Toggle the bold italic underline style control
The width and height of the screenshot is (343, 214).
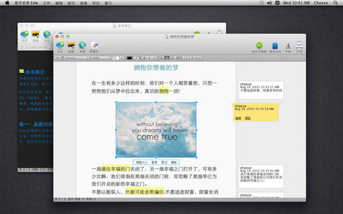[149, 58]
